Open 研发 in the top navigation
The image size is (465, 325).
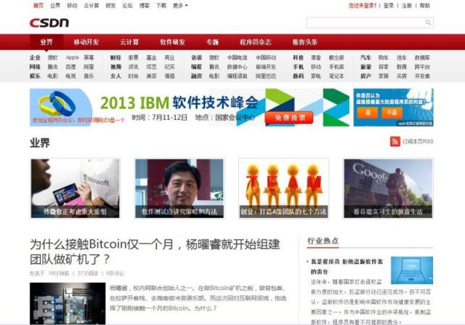click(x=110, y=6)
